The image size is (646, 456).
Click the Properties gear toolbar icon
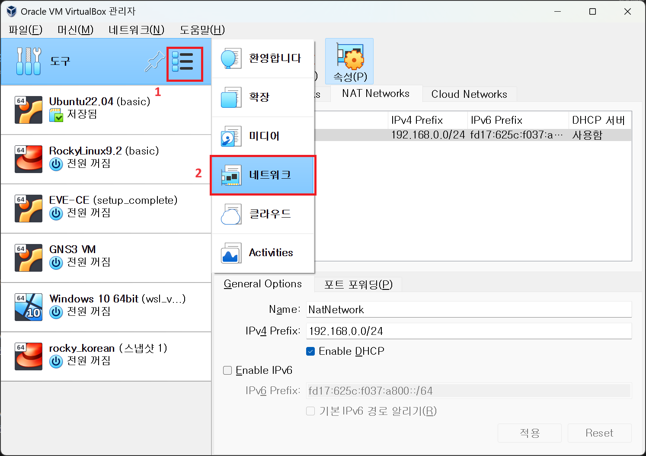350,56
